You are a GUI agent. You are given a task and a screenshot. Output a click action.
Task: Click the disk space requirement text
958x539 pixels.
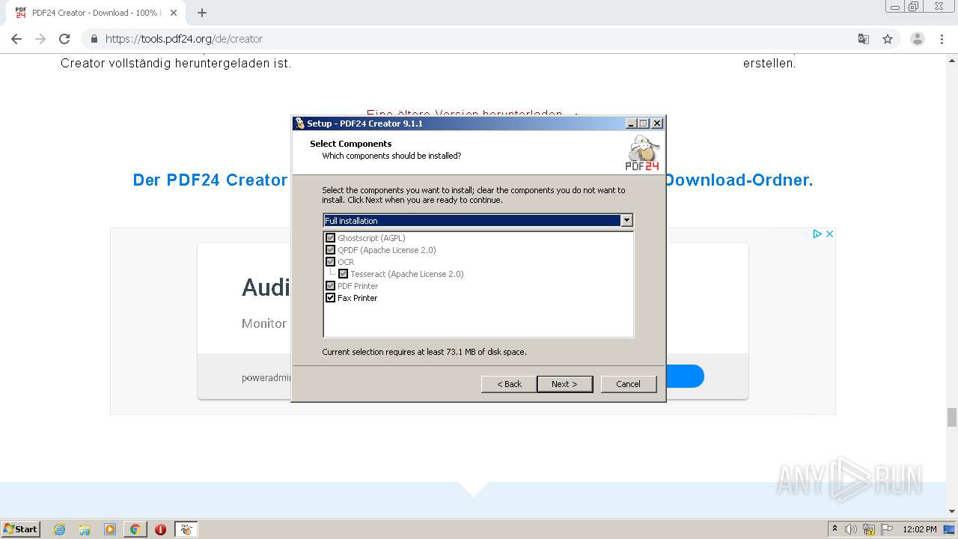click(x=424, y=352)
